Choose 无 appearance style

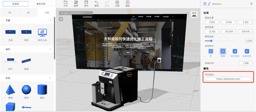pyautogui.click(x=211, y=51)
